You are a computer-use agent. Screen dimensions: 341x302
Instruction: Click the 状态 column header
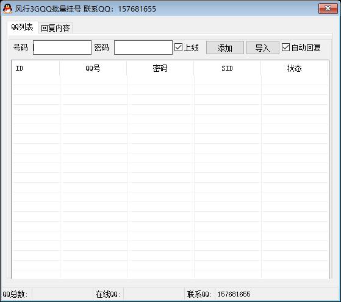295,68
